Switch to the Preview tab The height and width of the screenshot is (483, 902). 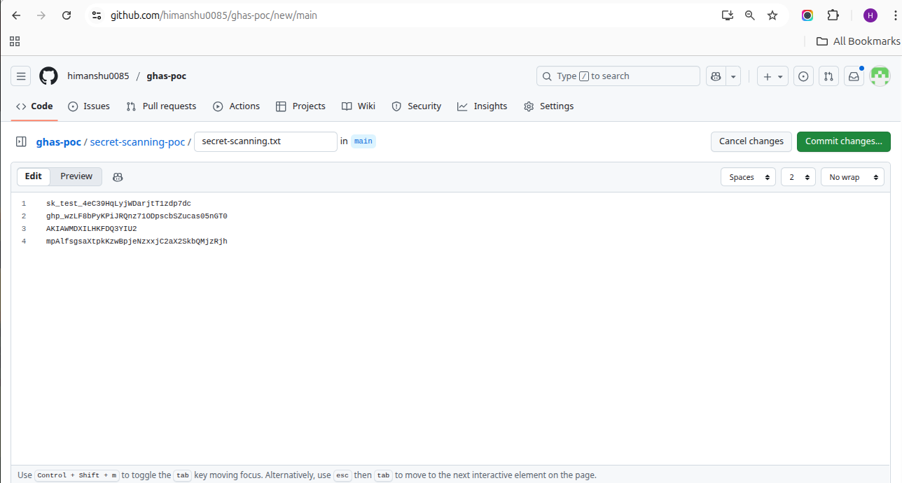tap(76, 176)
